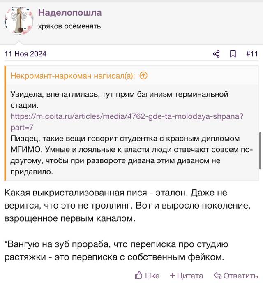Image resolution: width=263 pixels, height=283 pixels.
Task: Click the part=7 line of the link
Action: (22, 128)
